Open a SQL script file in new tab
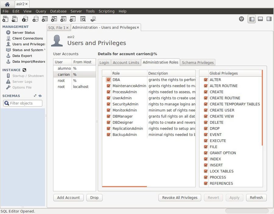274x214 pixels. pyautogui.click(x=14, y=19)
